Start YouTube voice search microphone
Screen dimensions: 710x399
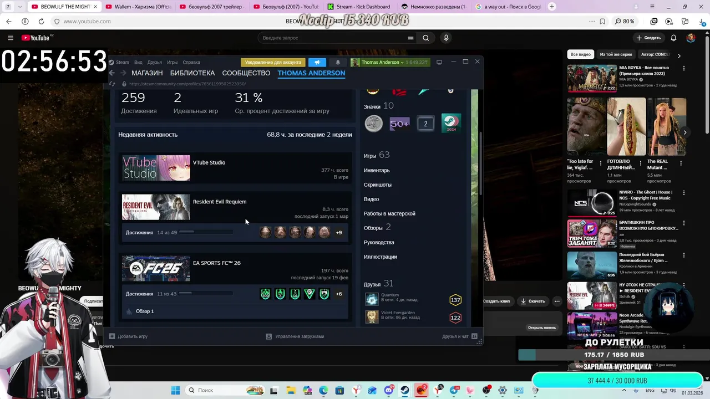(446, 38)
